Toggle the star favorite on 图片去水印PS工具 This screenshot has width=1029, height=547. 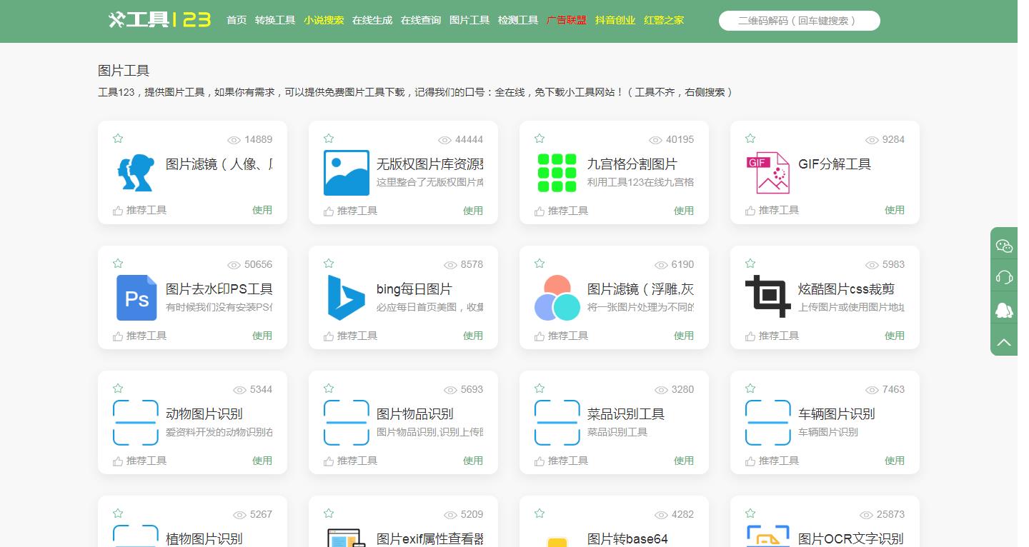point(118,263)
